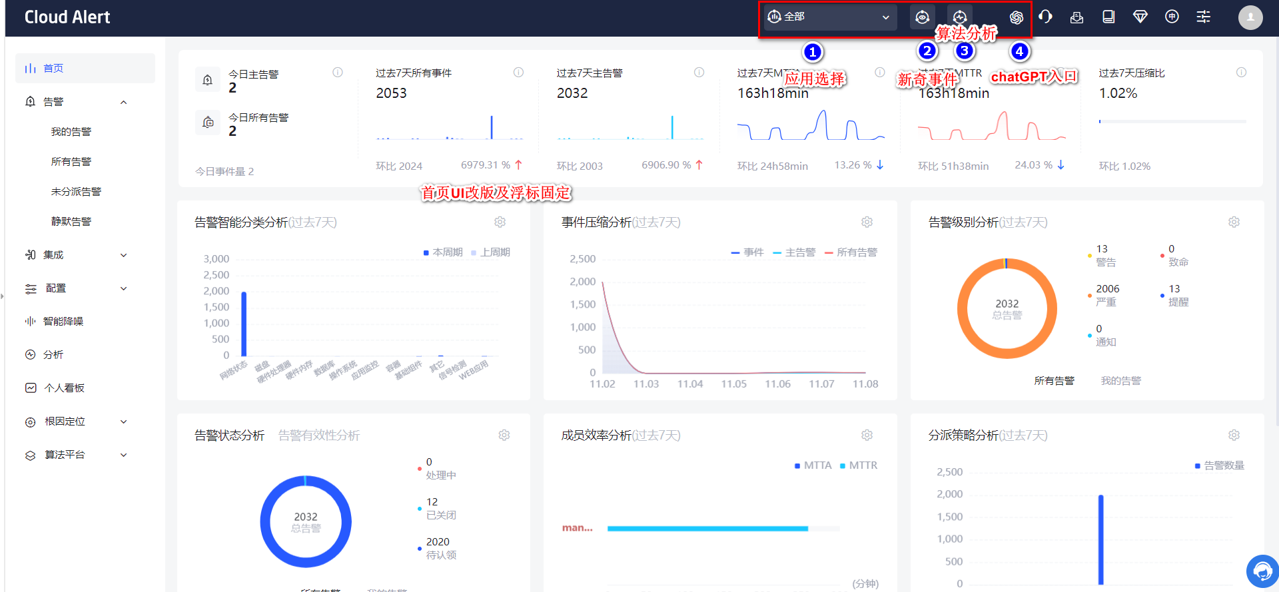The height and width of the screenshot is (592, 1279).
Task: Open the user avatar menu
Action: pos(1250,17)
